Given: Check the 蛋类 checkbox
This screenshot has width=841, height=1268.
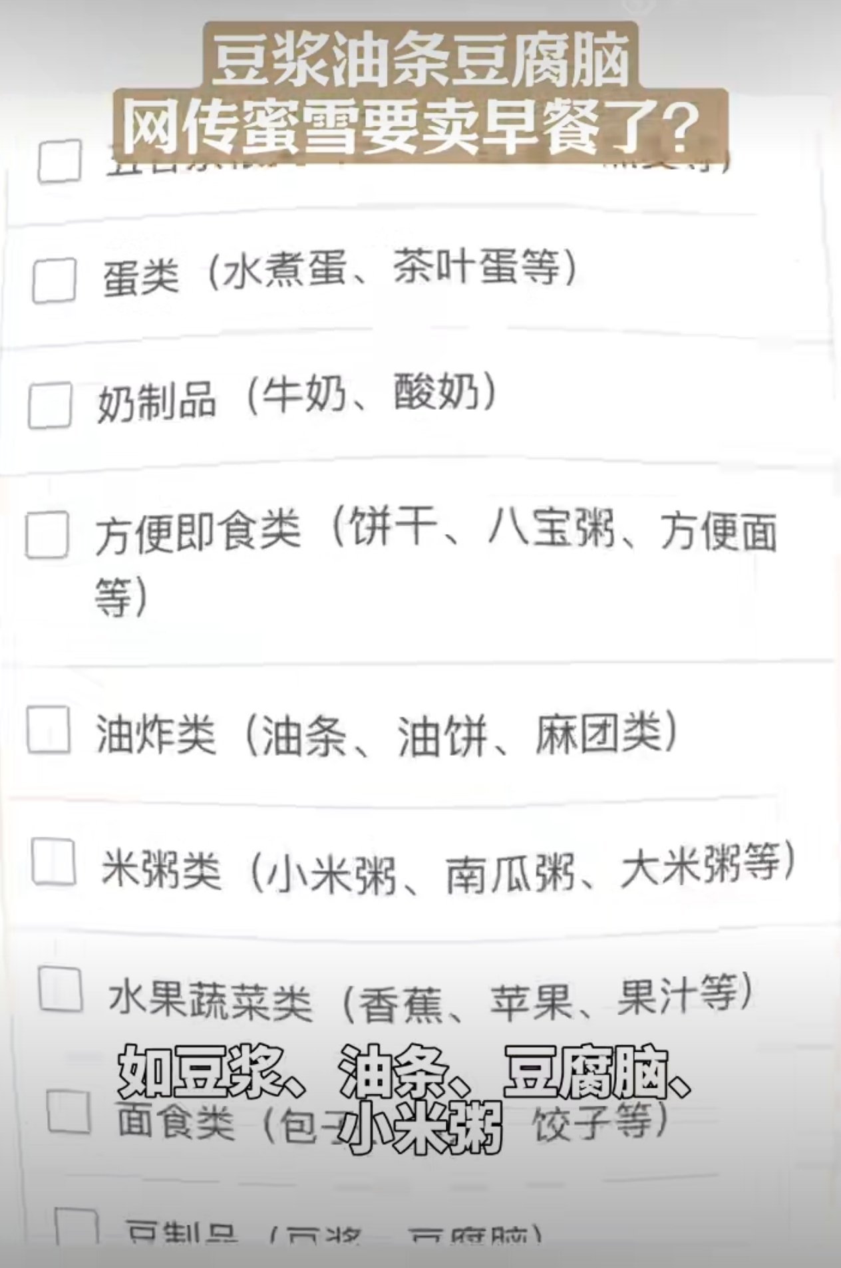Looking at the screenshot, I should (x=55, y=281).
